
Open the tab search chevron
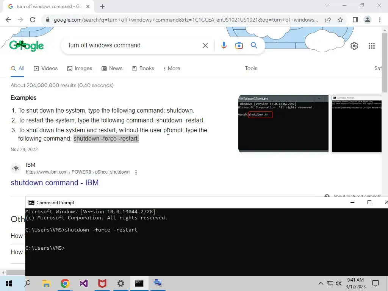pos(327,5)
